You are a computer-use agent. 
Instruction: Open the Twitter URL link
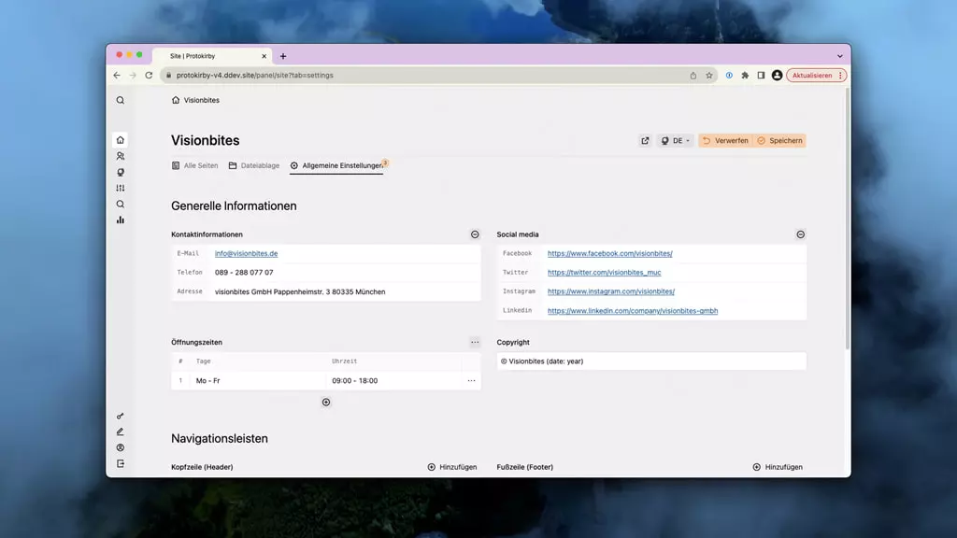[x=605, y=272]
